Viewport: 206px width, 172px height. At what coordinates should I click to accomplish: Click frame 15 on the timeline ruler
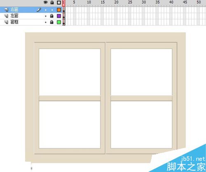click(103, 2)
